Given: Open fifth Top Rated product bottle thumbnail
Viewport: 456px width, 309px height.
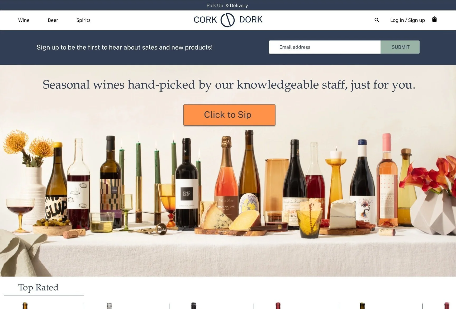Looking at the screenshot, I should tap(362, 306).
